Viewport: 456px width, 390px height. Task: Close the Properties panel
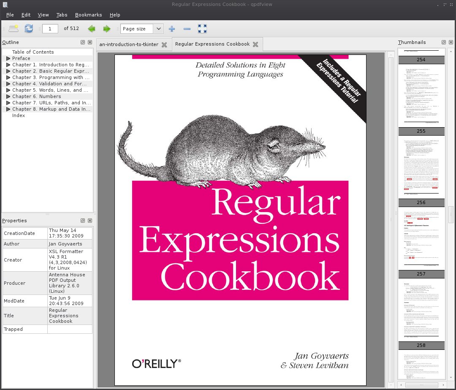90,221
